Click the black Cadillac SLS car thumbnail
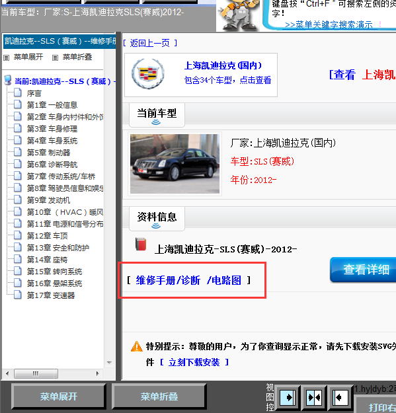The width and height of the screenshot is (396, 413). 175,164
